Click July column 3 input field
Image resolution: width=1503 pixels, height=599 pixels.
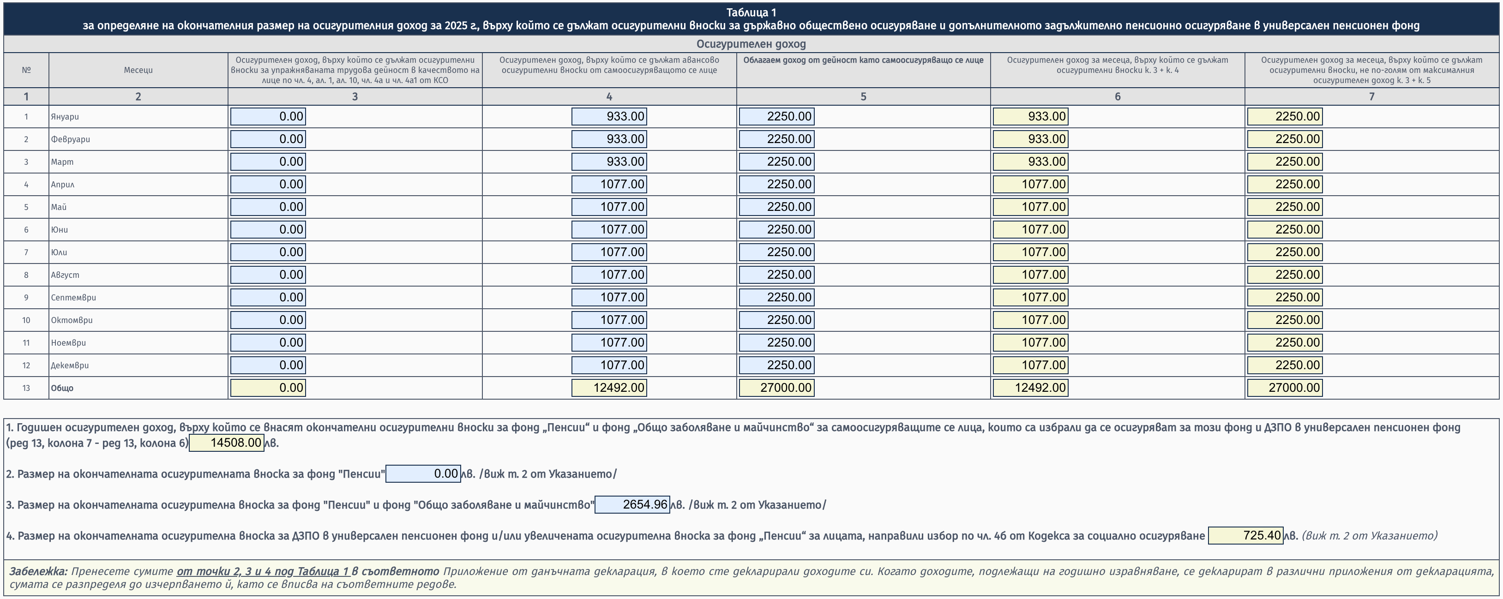[268, 252]
